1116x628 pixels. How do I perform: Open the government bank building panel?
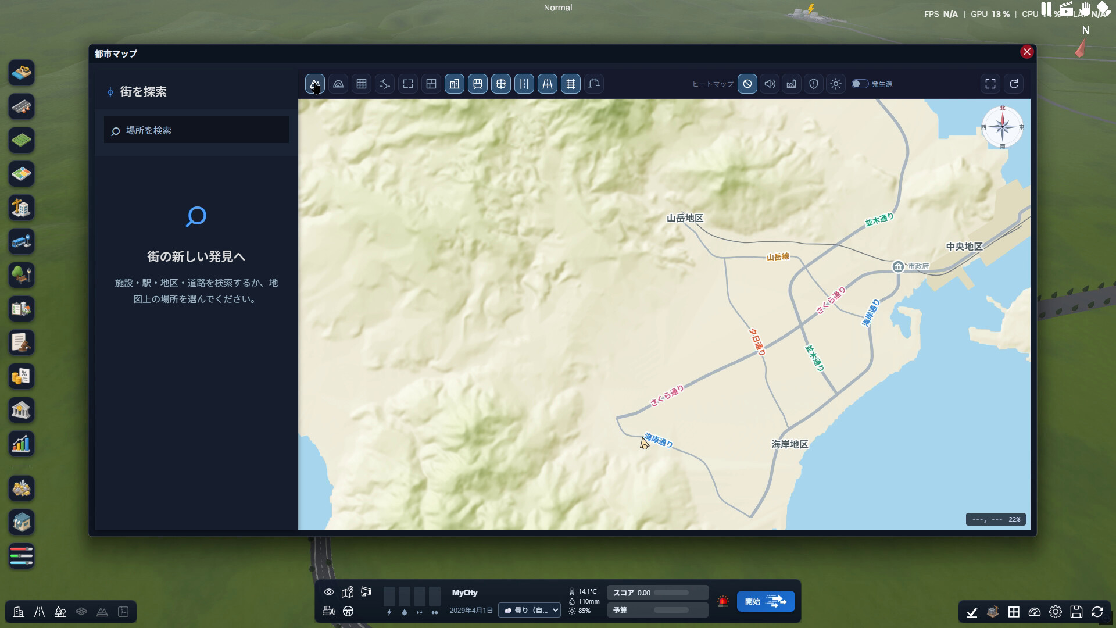point(22,410)
